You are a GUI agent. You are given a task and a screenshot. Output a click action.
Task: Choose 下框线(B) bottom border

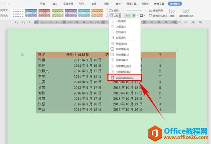click(x=125, y=21)
